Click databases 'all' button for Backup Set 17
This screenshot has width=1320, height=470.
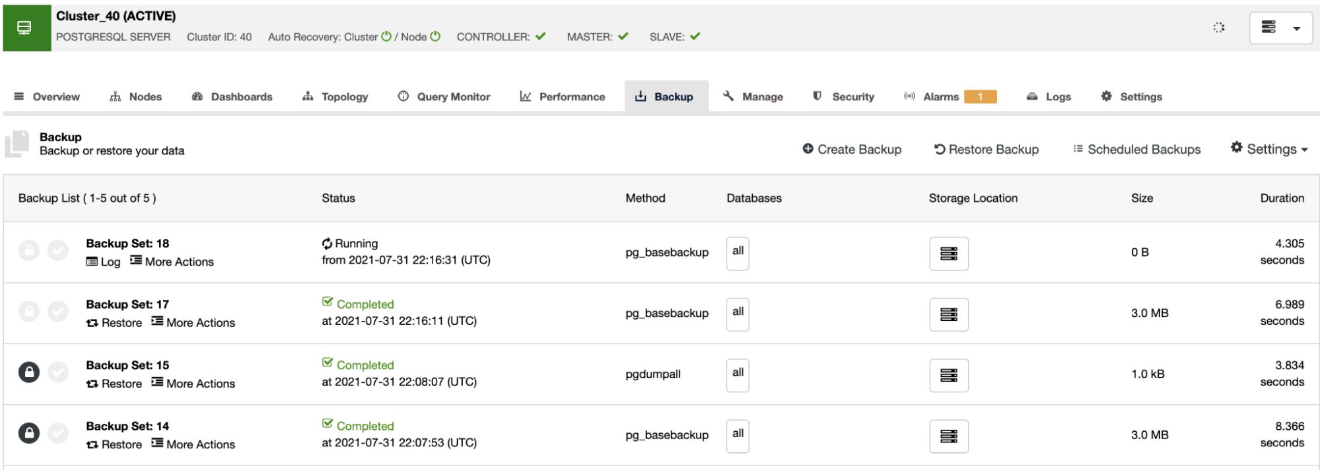738,314
